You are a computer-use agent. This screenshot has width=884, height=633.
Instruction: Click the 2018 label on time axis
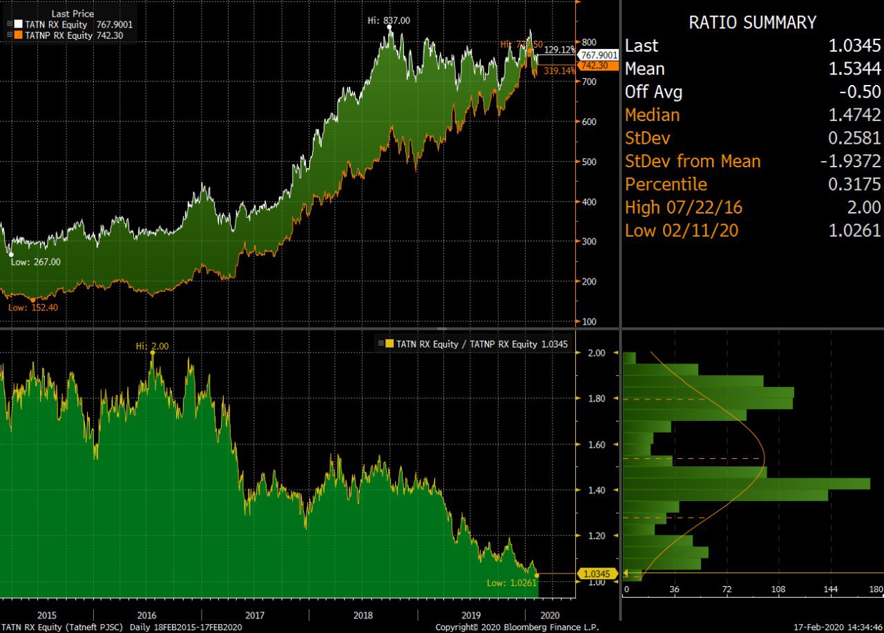tap(363, 615)
